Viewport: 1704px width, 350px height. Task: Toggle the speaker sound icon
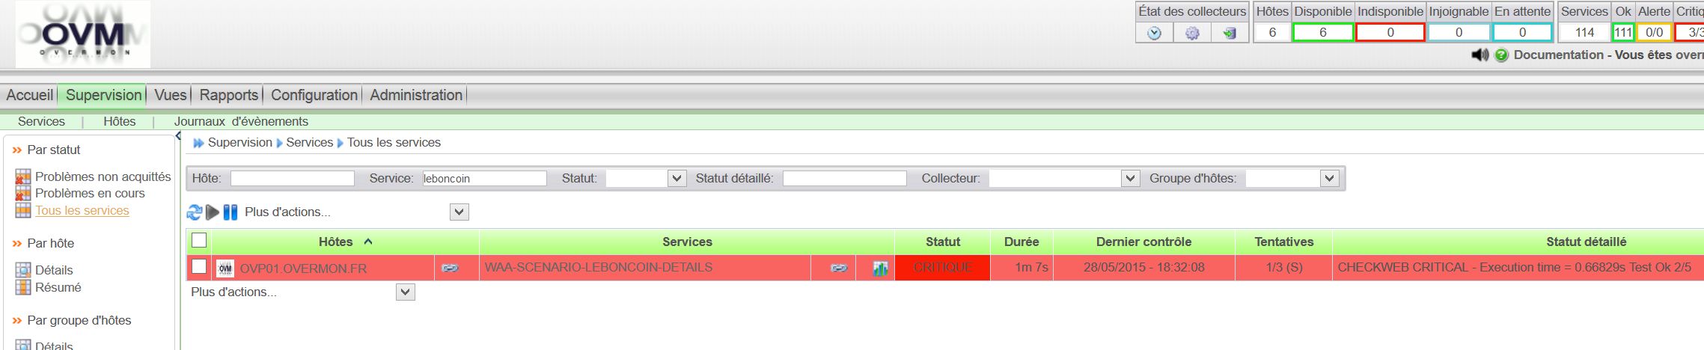coord(1479,55)
